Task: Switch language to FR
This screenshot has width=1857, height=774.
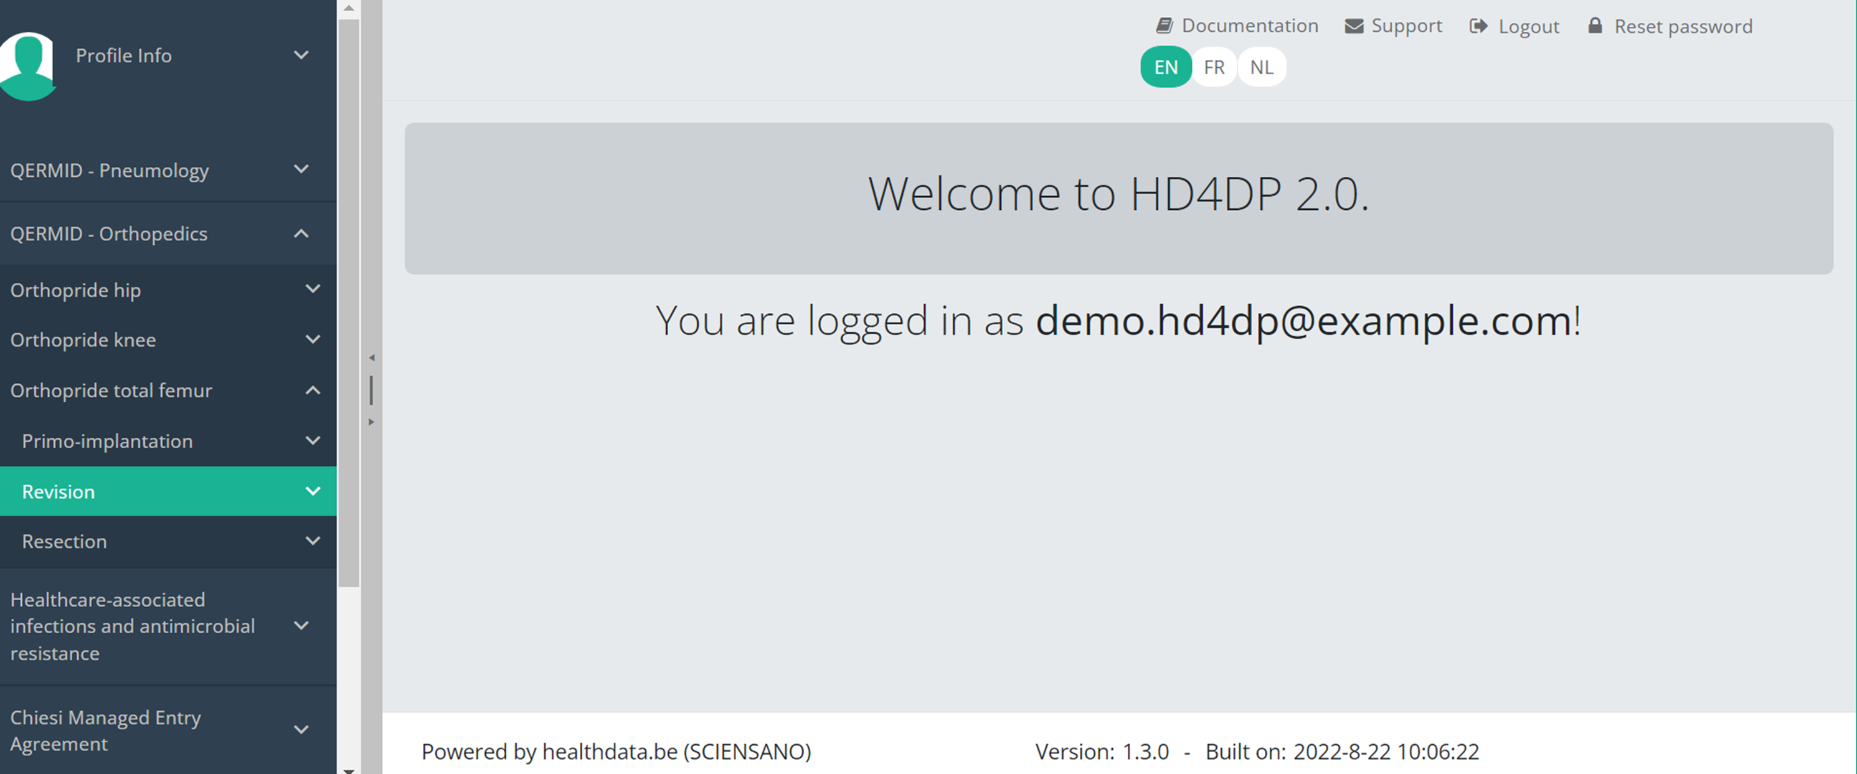Action: pyautogui.click(x=1214, y=67)
